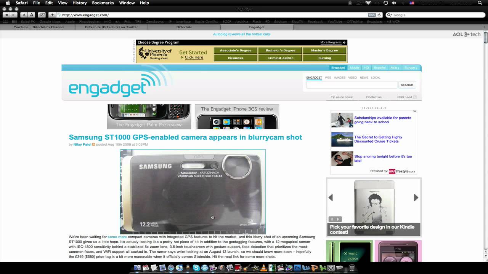The image size is (488, 274).
Task: Click the Engadget search text field
Action: [352, 85]
